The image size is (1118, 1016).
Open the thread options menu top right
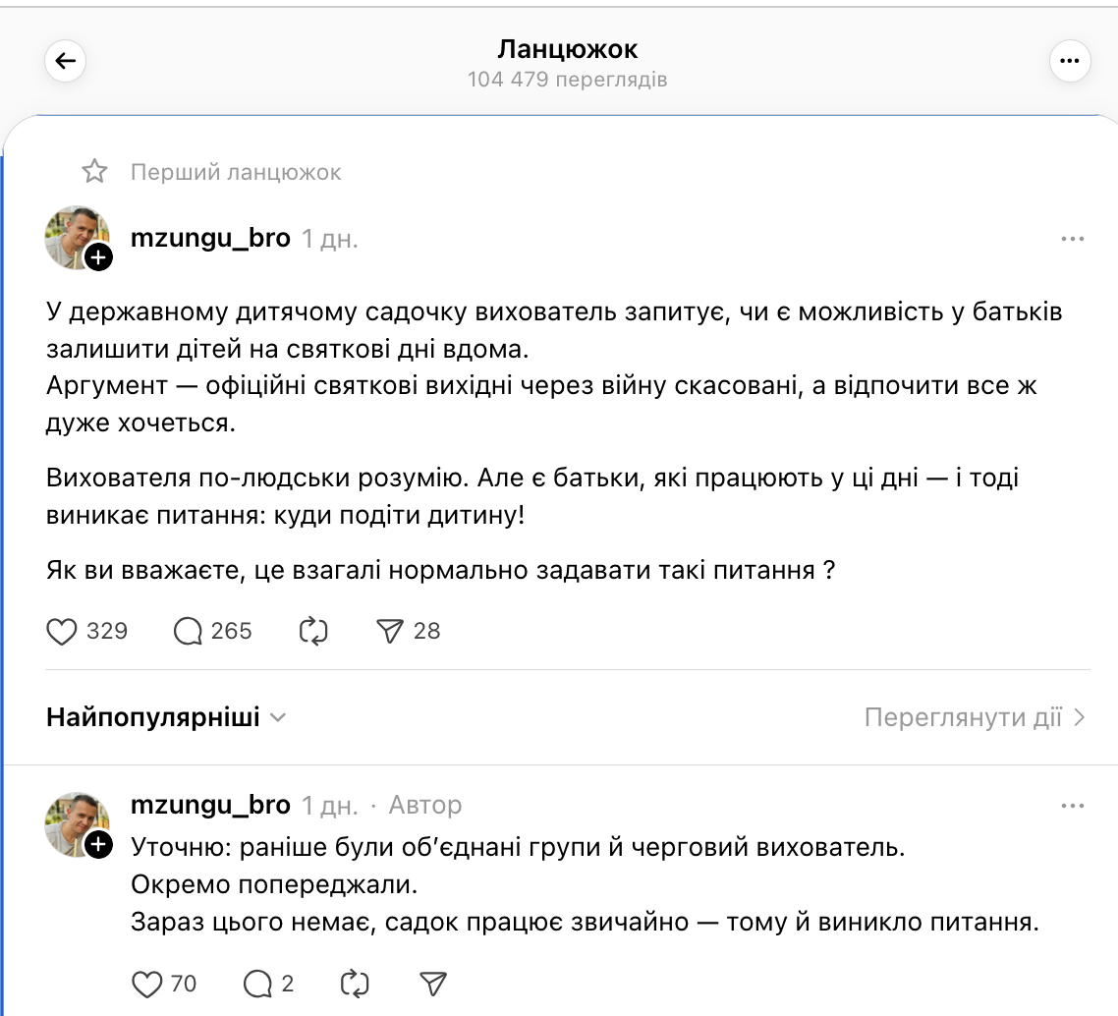tap(1069, 61)
